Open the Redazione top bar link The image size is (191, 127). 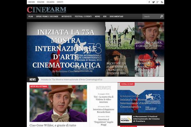[41, 2]
